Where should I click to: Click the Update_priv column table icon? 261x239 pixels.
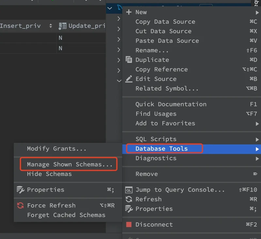tap(62, 26)
